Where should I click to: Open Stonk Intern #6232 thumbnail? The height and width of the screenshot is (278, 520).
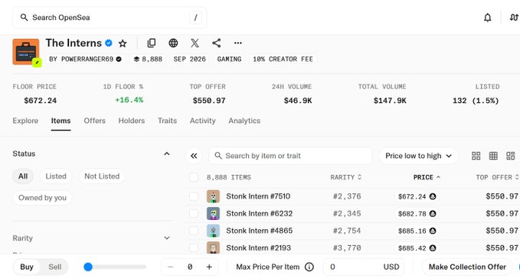pyautogui.click(x=213, y=214)
